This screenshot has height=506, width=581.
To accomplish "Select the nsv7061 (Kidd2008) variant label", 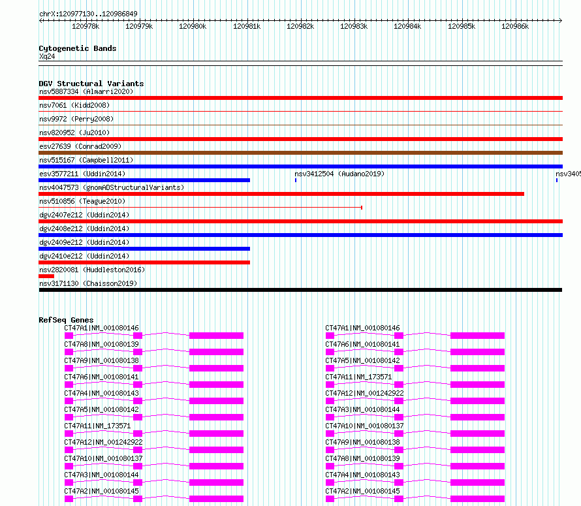I will click(x=74, y=105).
